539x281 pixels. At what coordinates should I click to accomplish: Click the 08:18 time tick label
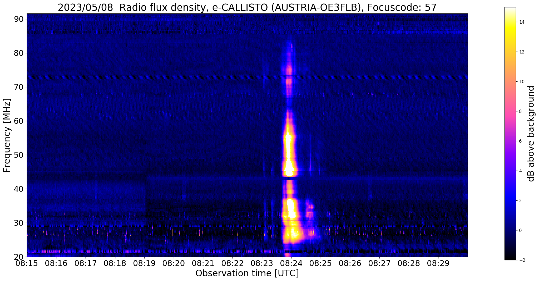[115, 263]
